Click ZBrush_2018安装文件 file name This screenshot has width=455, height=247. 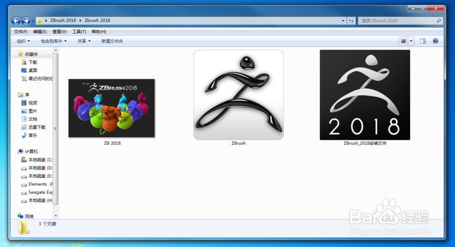pyautogui.click(x=365, y=143)
